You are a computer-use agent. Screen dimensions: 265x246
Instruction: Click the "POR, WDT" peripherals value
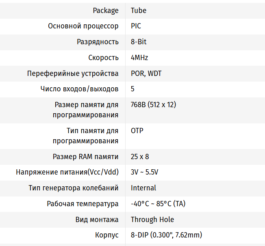pyautogui.click(x=146, y=73)
